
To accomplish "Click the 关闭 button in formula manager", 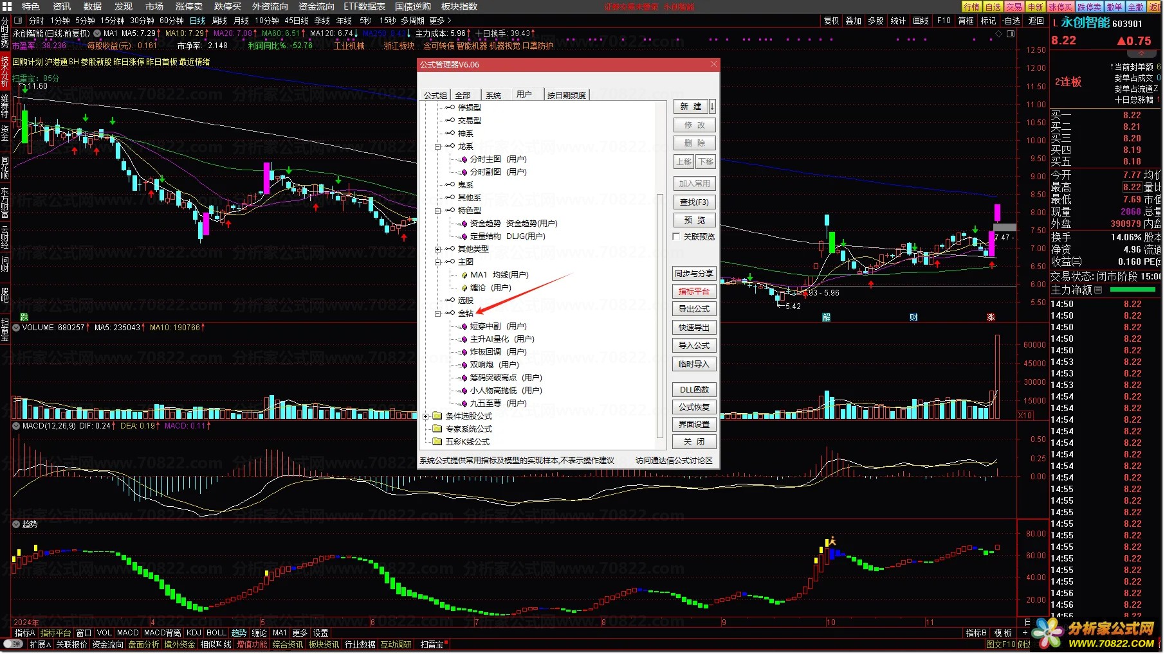I will coord(694,442).
